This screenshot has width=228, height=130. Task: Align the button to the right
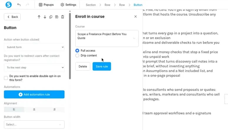coord(54,109)
